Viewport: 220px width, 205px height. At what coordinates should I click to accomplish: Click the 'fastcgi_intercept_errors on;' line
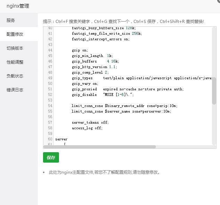click(x=101, y=39)
